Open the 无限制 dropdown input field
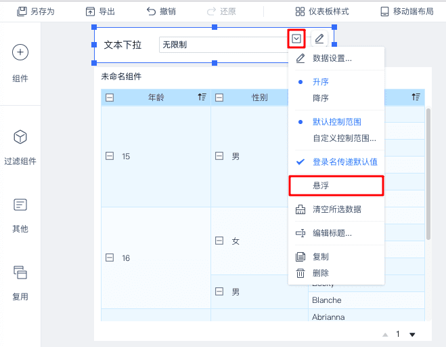 tap(225, 45)
